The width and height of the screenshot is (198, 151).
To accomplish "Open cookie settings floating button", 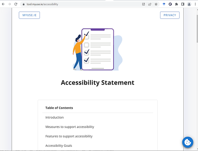I will pyautogui.click(x=188, y=142).
